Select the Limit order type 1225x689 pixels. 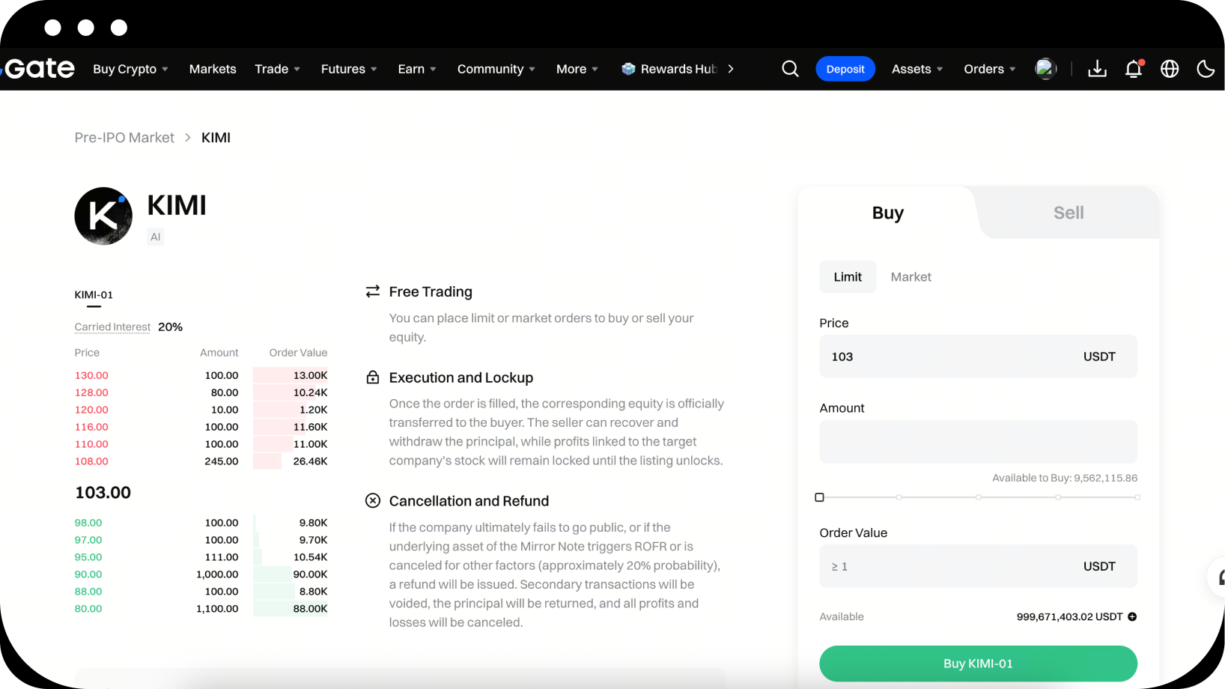point(848,277)
